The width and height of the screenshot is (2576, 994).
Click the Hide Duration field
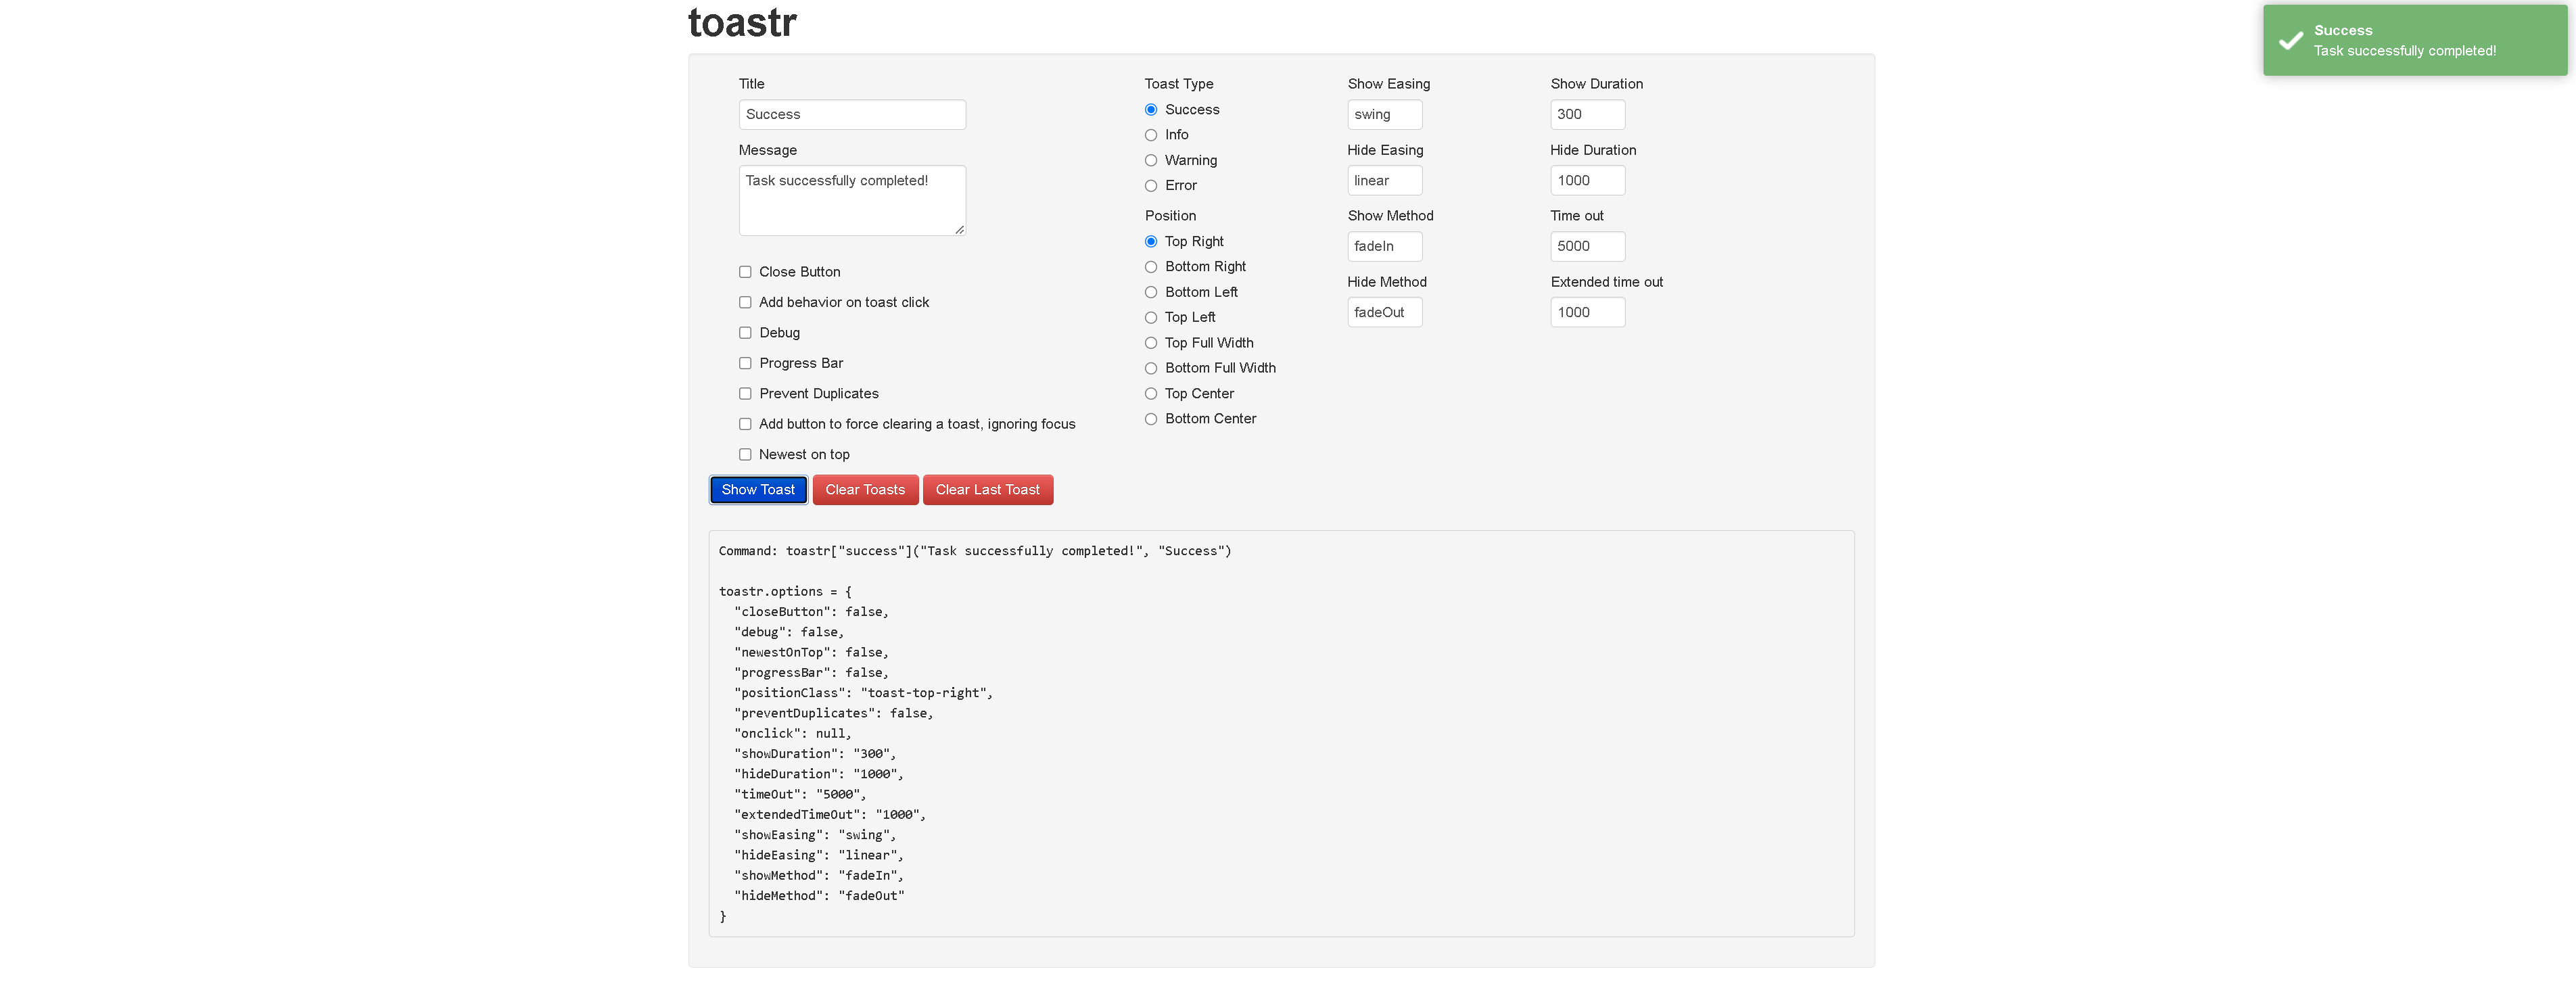click(x=1587, y=181)
